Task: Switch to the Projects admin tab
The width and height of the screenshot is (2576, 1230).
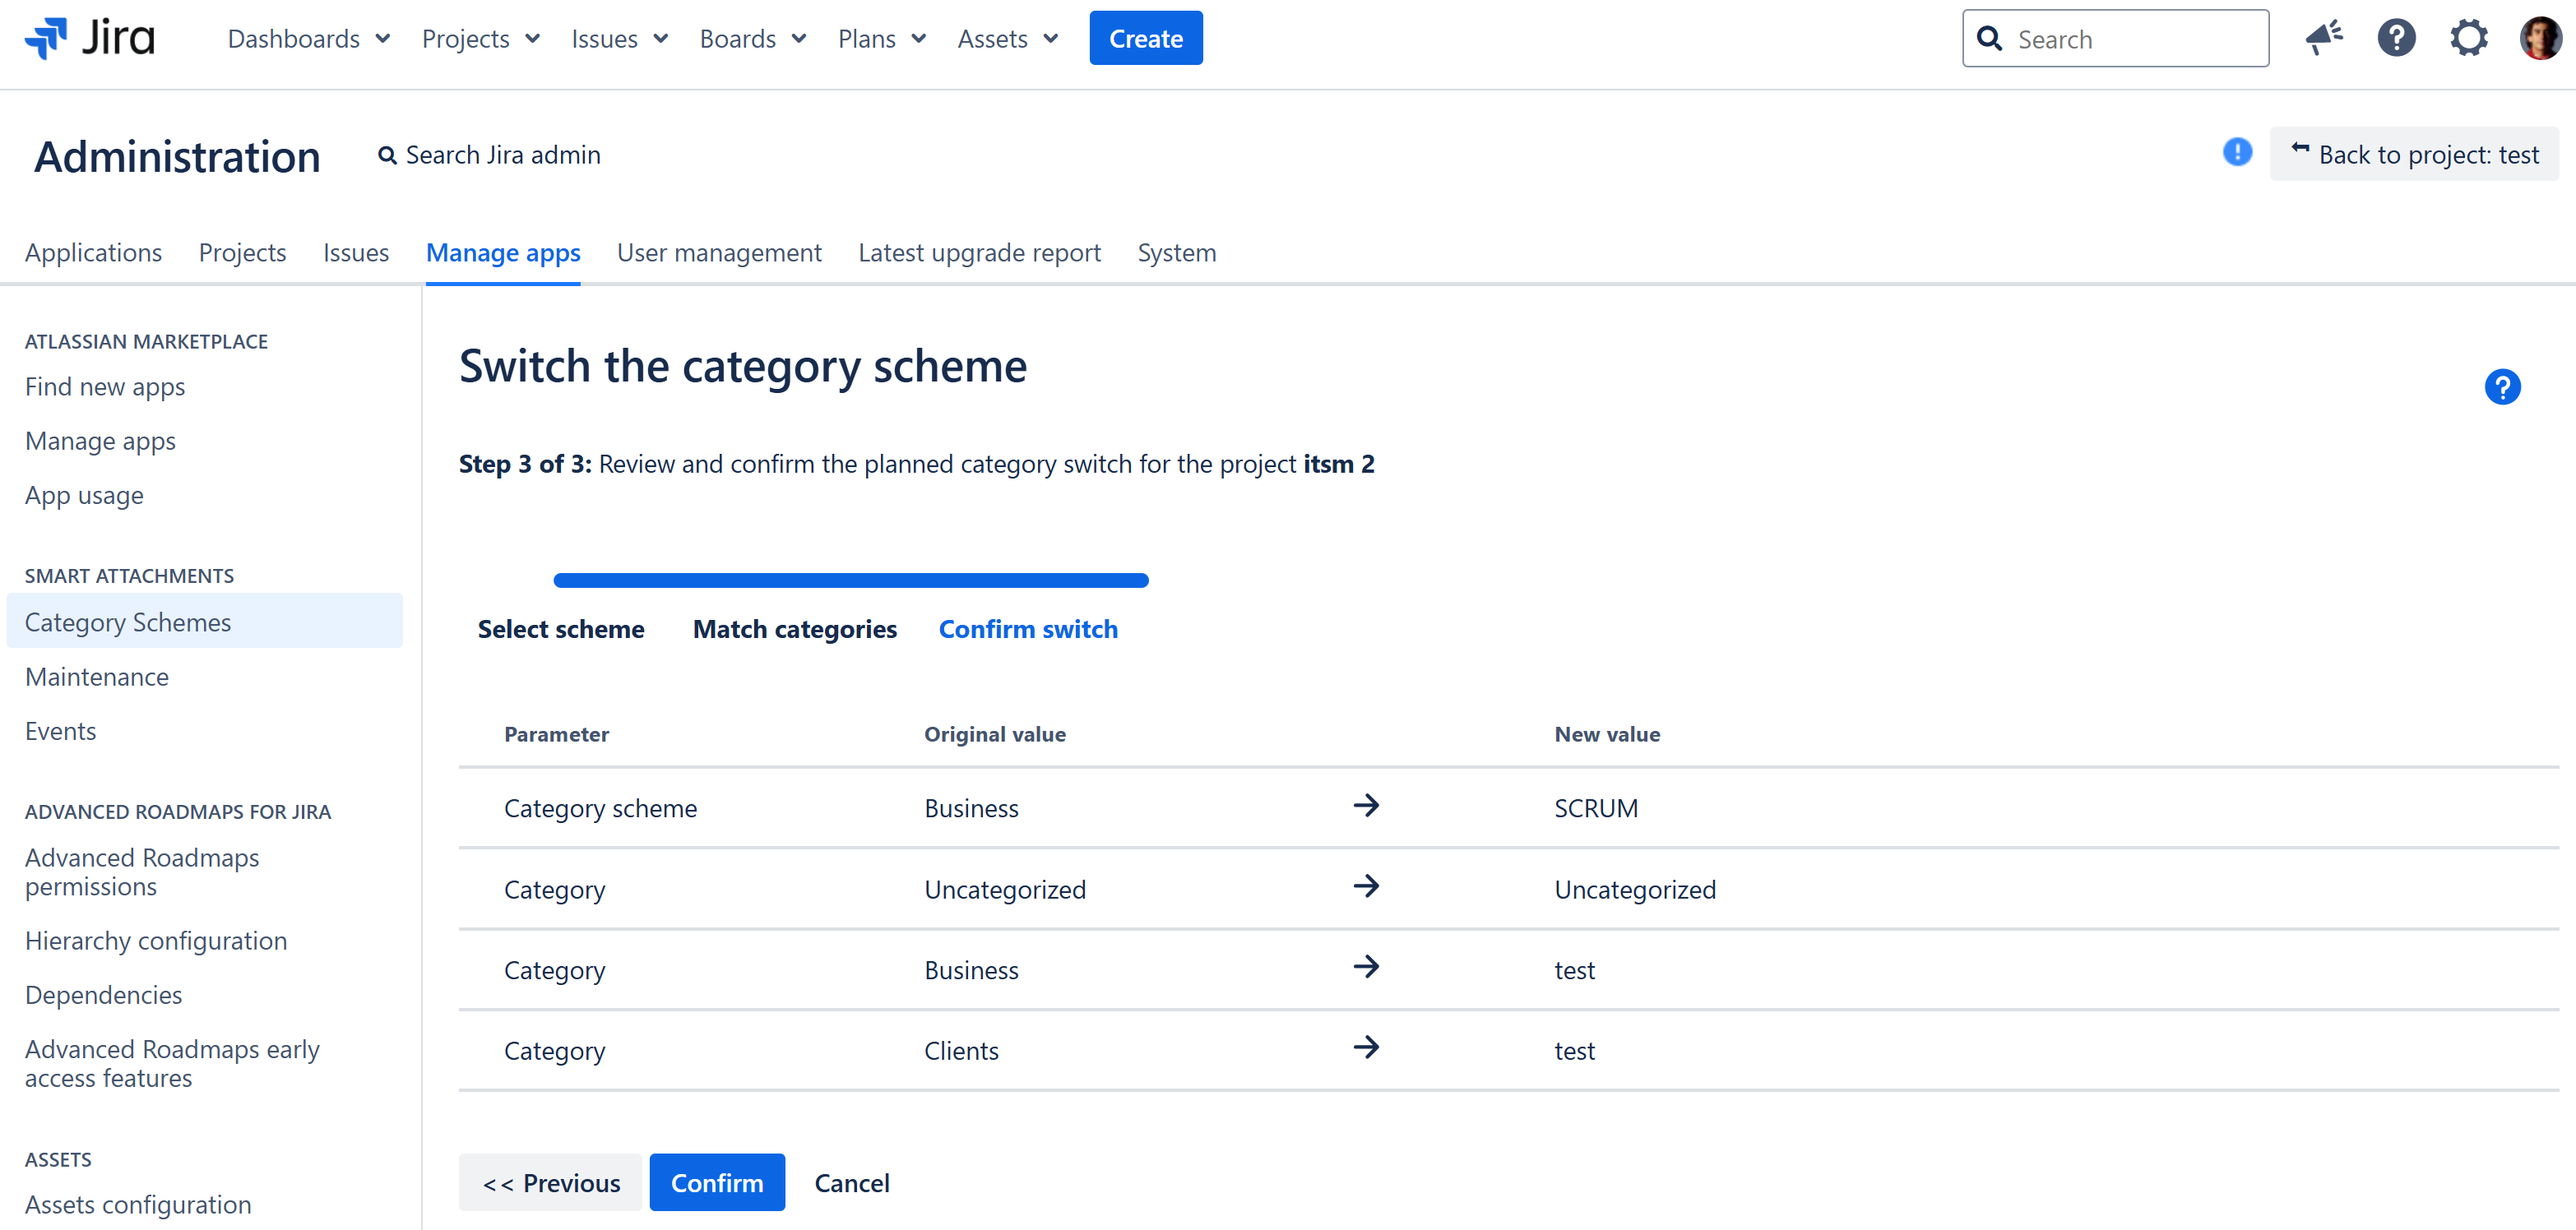Action: pyautogui.click(x=242, y=253)
